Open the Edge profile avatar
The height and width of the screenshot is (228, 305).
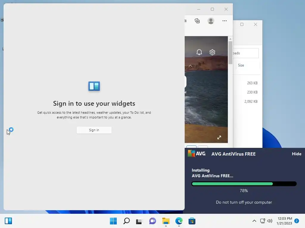[211, 21]
